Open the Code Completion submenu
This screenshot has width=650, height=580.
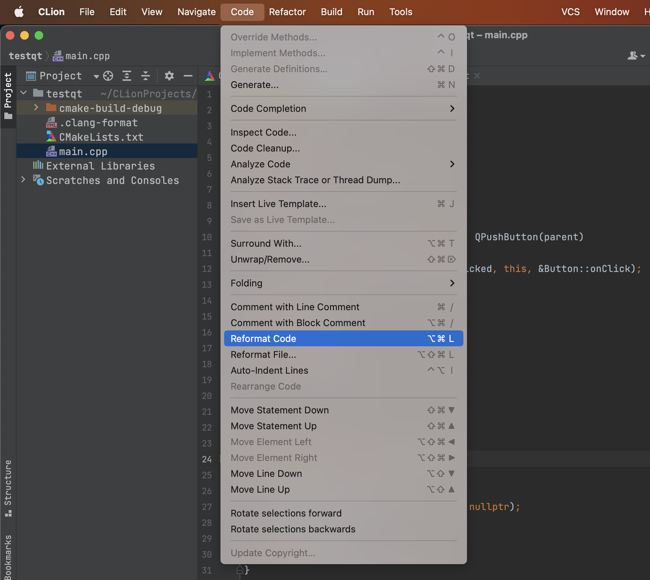[268, 108]
